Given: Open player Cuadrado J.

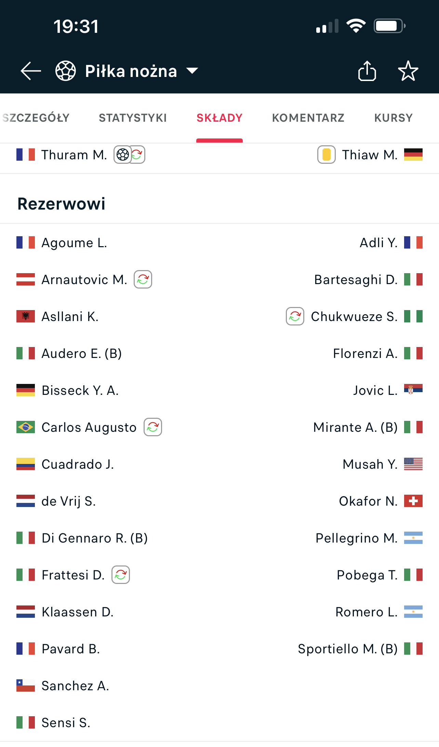Looking at the screenshot, I should click(x=78, y=464).
